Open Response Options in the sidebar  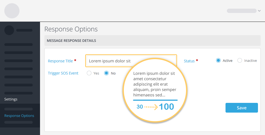click(19, 116)
